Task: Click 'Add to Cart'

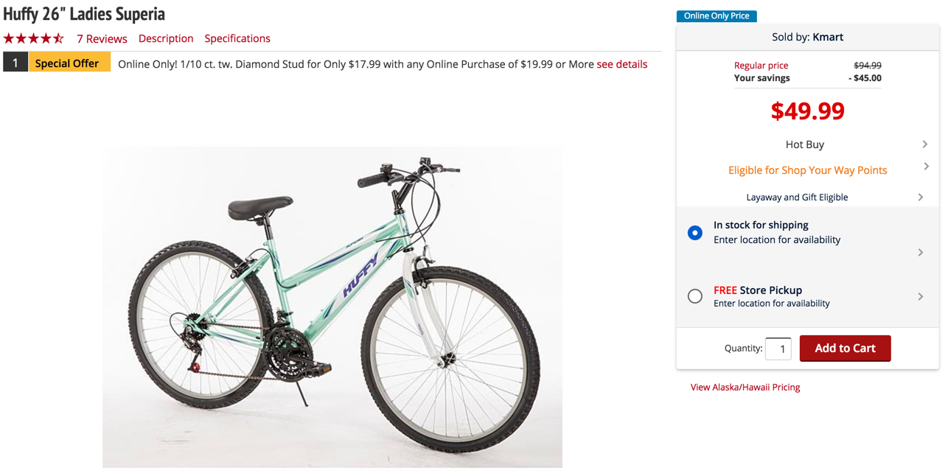Action: click(845, 348)
